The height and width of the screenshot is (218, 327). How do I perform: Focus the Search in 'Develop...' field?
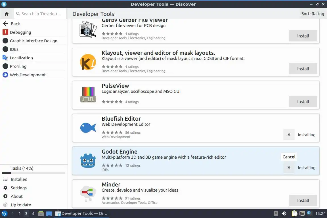pos(40,14)
